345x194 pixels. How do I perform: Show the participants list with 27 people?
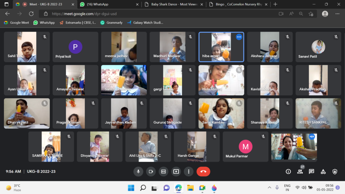tap(300, 171)
